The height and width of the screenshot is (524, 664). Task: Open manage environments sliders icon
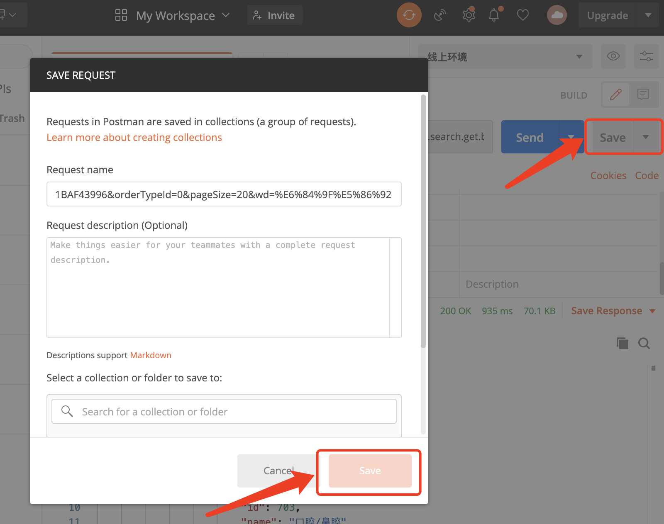647,56
